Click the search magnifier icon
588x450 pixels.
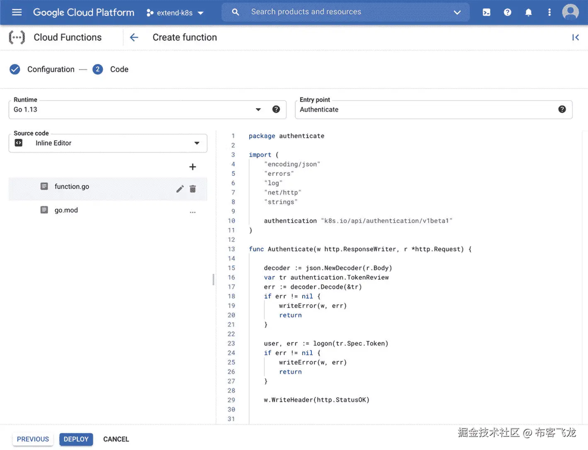click(235, 12)
